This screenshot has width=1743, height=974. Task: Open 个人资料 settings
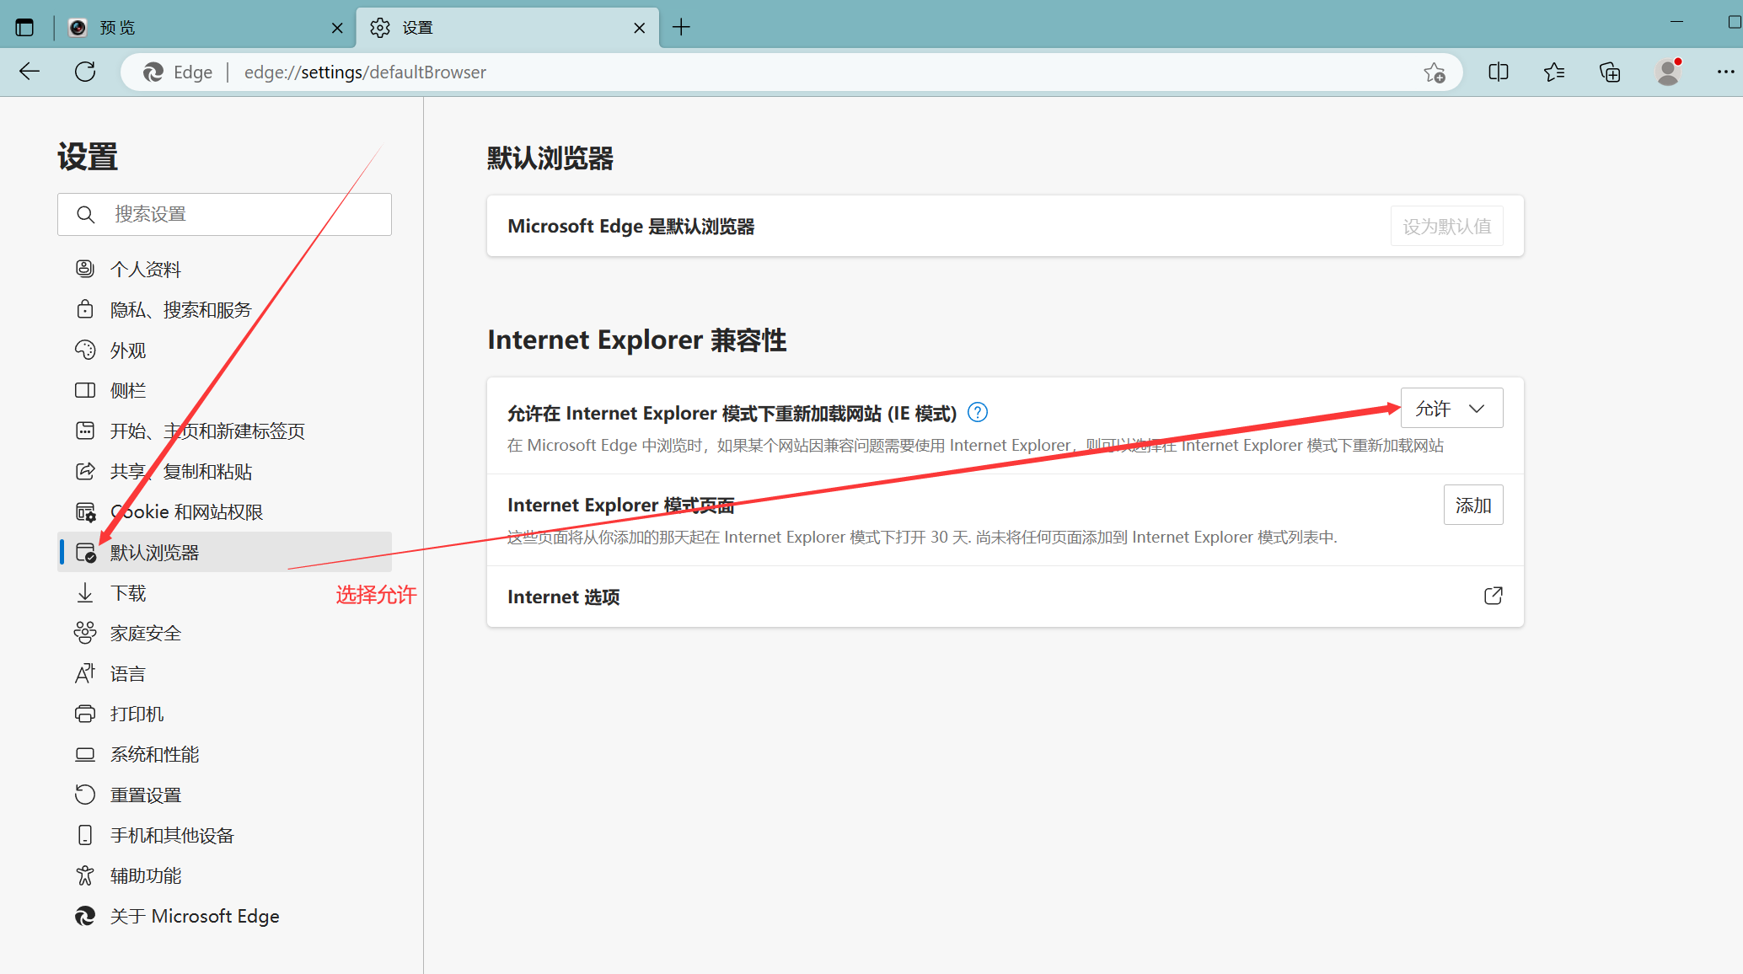coord(224,270)
